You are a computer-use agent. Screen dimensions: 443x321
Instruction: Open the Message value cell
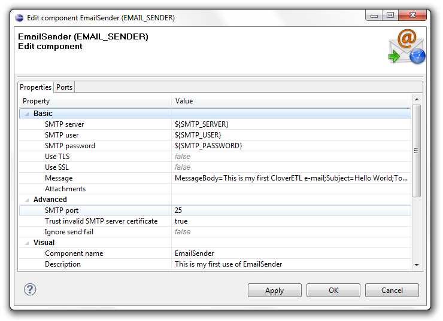coord(291,178)
